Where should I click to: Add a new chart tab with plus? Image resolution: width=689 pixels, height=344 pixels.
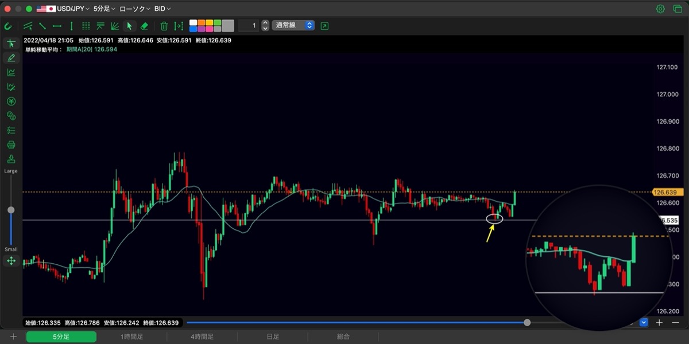pyautogui.click(x=13, y=337)
